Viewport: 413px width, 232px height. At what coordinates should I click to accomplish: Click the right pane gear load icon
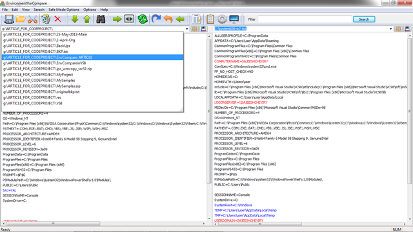click(398, 29)
